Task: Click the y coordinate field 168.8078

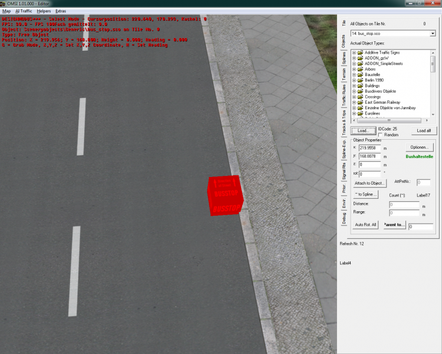Action: point(370,156)
